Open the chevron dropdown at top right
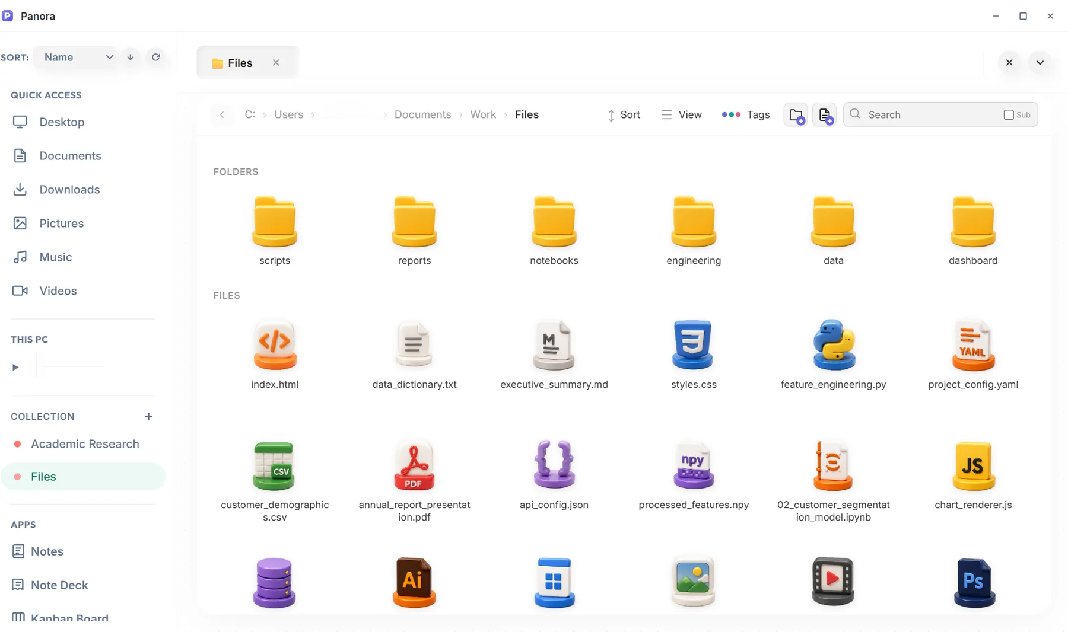The height and width of the screenshot is (632, 1068). pyautogui.click(x=1040, y=62)
